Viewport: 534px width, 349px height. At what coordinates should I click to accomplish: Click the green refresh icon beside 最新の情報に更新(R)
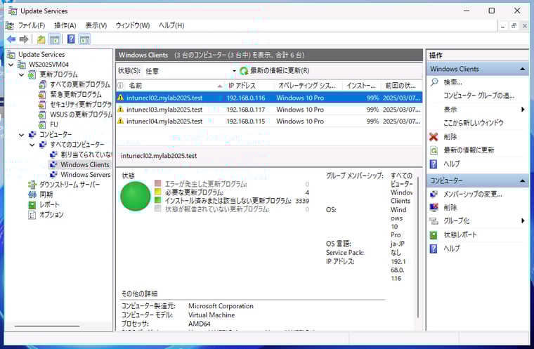pos(244,71)
